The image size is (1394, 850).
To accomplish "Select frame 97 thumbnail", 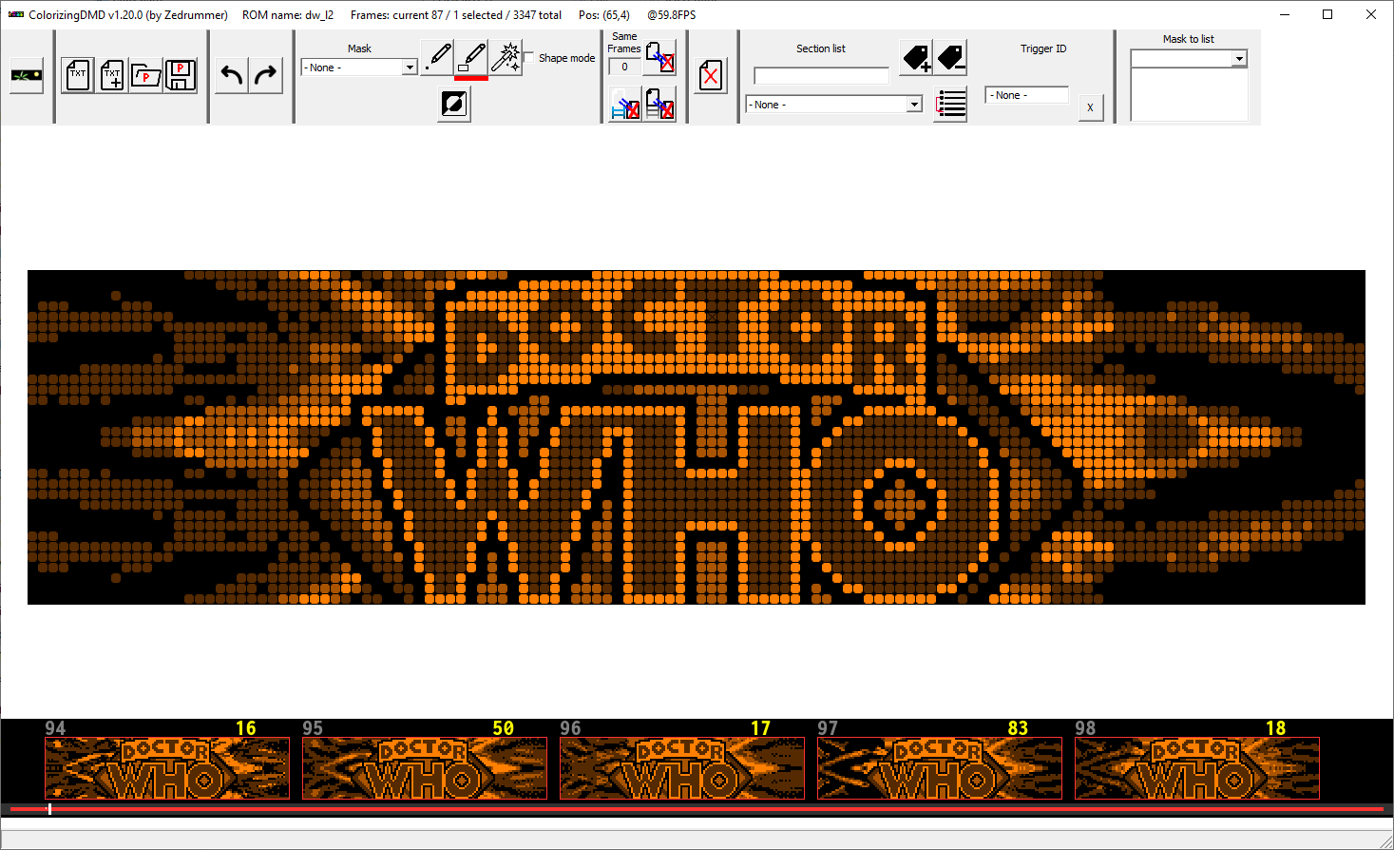I will pos(940,768).
